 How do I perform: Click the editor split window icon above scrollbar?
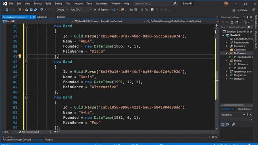tap(216, 25)
